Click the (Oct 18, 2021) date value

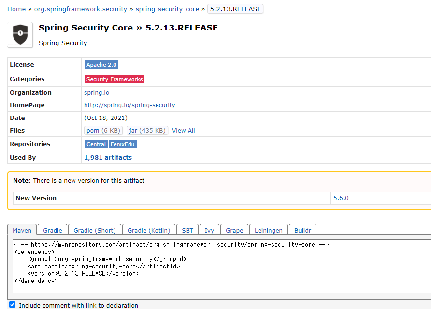(106, 118)
